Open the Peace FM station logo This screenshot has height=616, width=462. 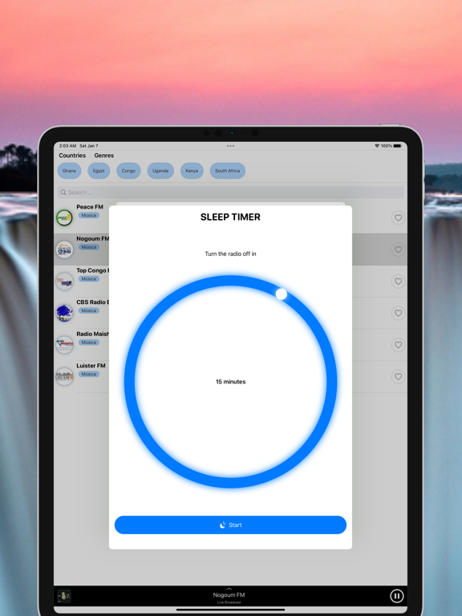64,217
